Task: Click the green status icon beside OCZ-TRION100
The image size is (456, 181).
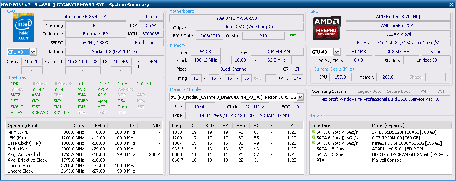Action: click(x=313, y=137)
